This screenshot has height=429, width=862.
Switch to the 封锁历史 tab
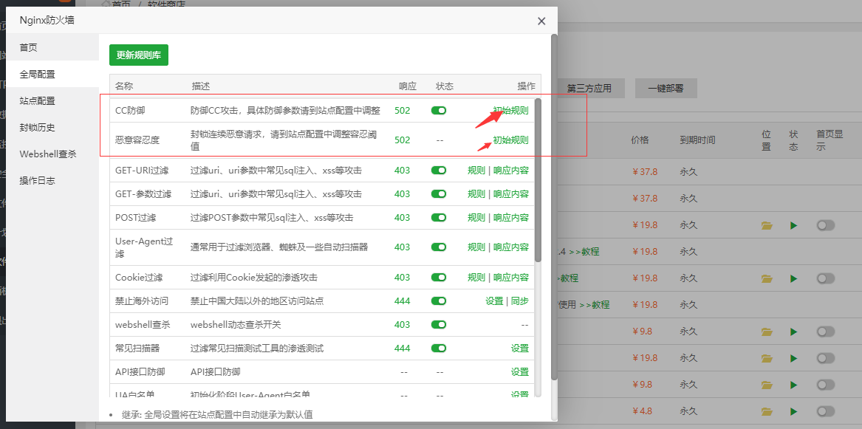(38, 128)
